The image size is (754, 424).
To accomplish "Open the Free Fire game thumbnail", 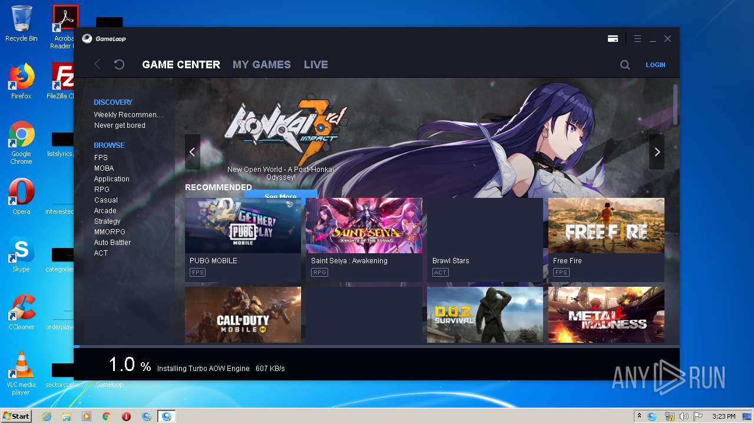I will 606,226.
